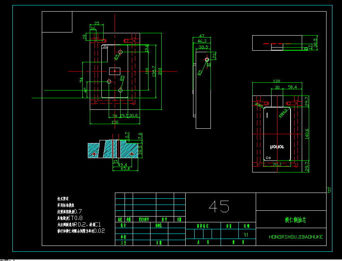Select the "200" overall height dimension
The height and width of the screenshot is (261, 342).
[160, 71]
